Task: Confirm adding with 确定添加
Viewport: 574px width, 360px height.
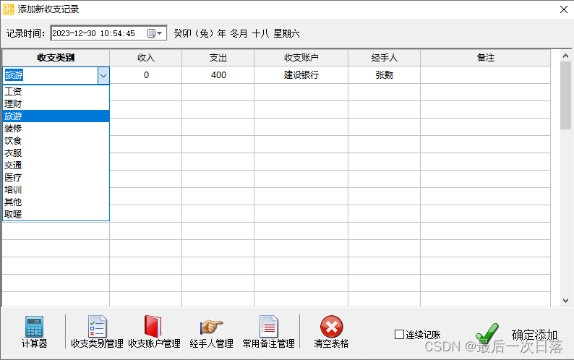Action: [x=516, y=335]
